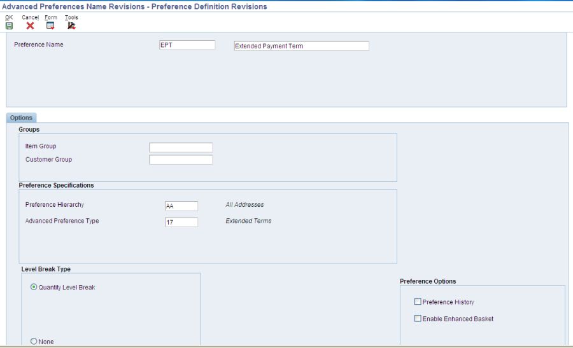
Task: Click the Customer Group label
Action: point(48,159)
